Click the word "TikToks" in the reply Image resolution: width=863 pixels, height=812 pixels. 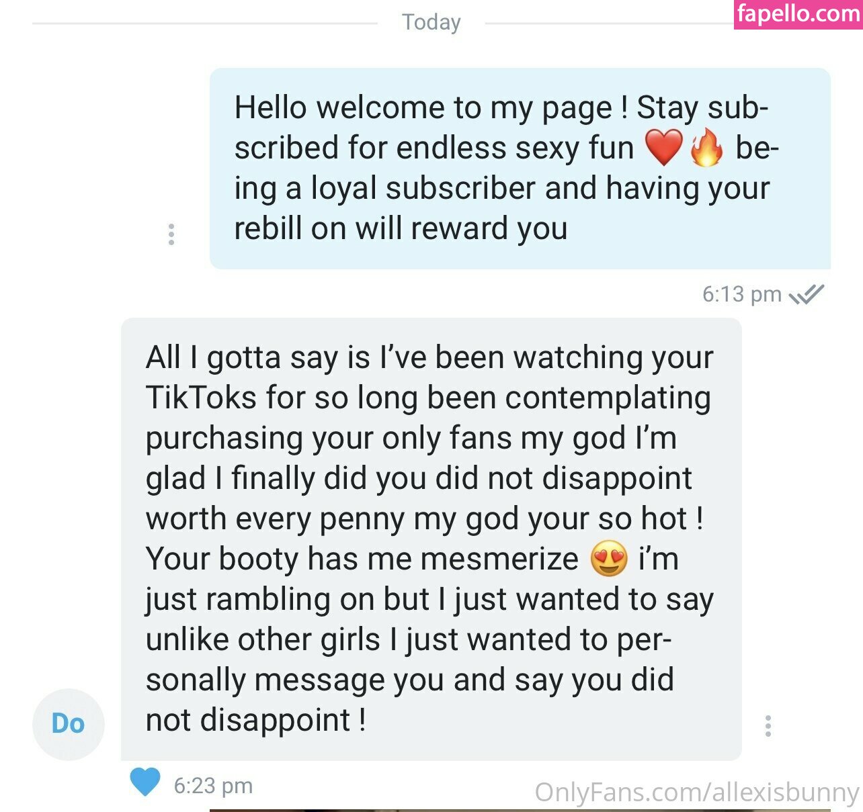[202, 398]
